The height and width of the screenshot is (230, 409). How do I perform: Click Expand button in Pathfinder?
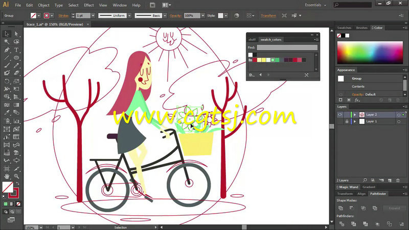point(394,208)
